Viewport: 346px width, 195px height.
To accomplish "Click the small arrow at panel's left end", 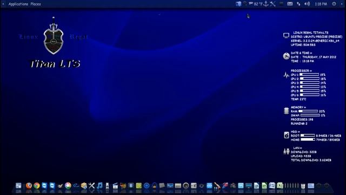I will point(3,4).
